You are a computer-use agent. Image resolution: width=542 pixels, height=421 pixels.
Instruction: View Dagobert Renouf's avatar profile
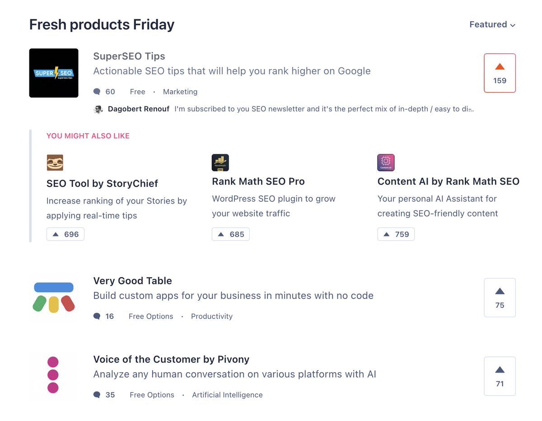coord(98,109)
